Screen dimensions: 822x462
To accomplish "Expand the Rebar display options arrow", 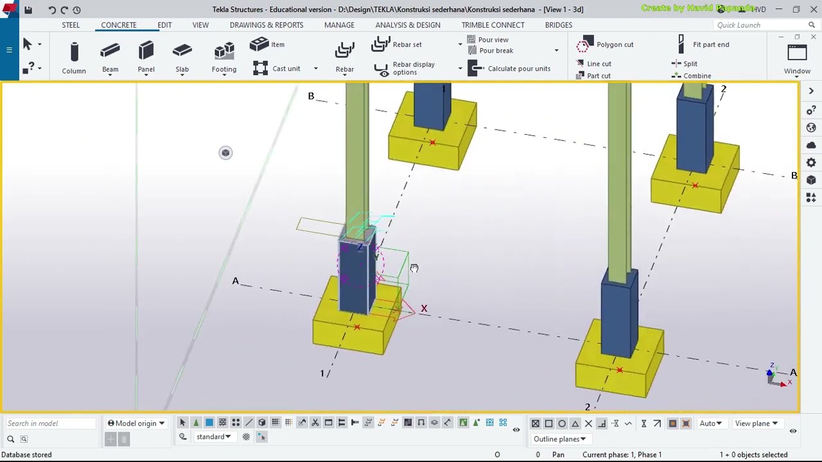I will [460, 68].
